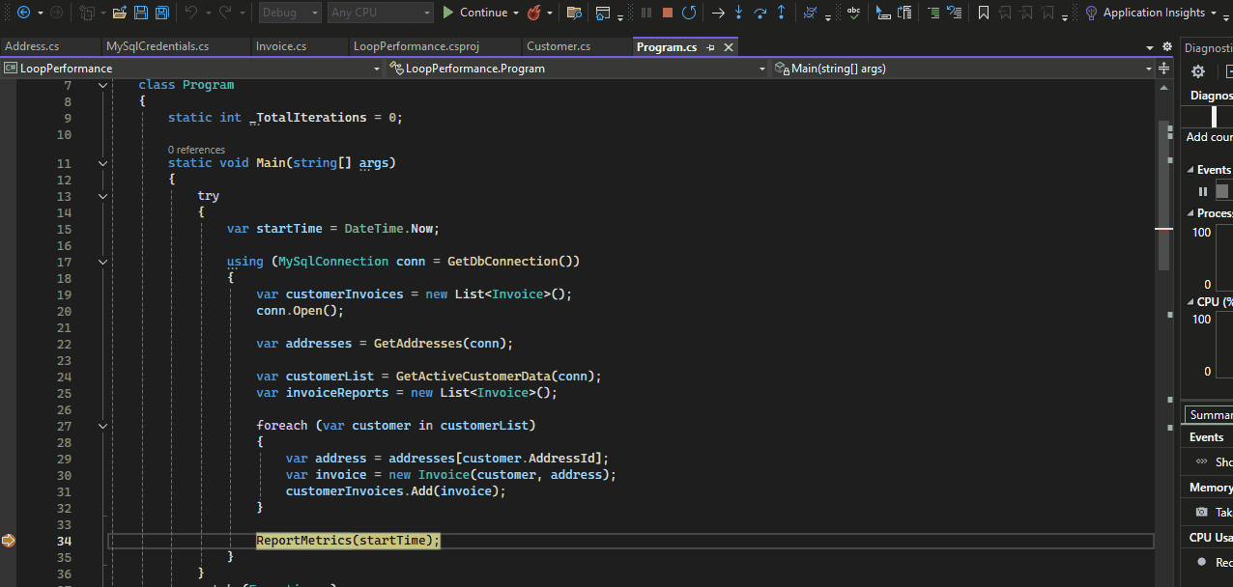Pause event collection in the Diagnostic Tools panel
The height and width of the screenshot is (587, 1233).
(1202, 191)
